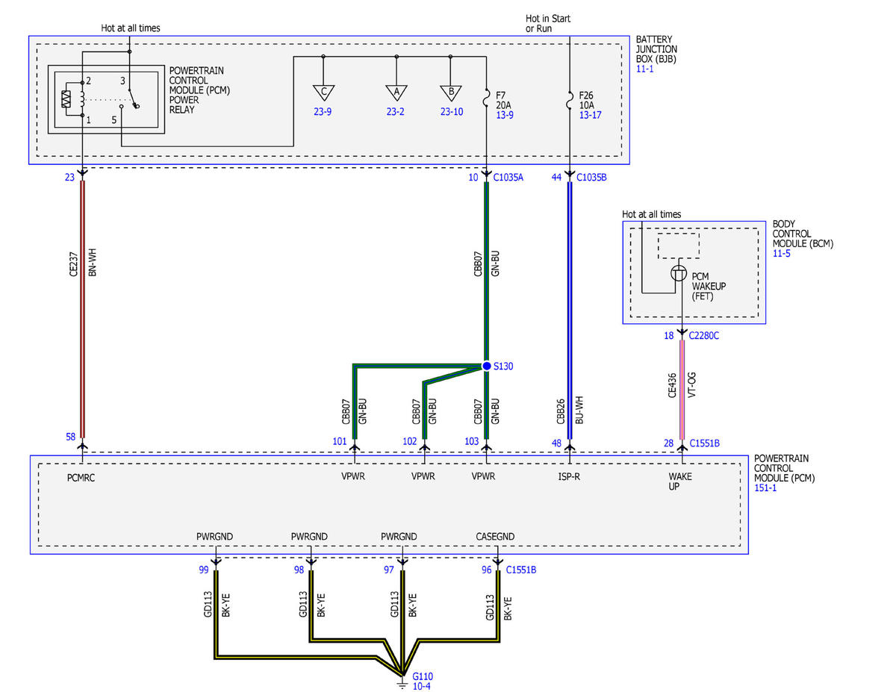
Task: Select the VPWR label above pin 101
Action: (354, 476)
